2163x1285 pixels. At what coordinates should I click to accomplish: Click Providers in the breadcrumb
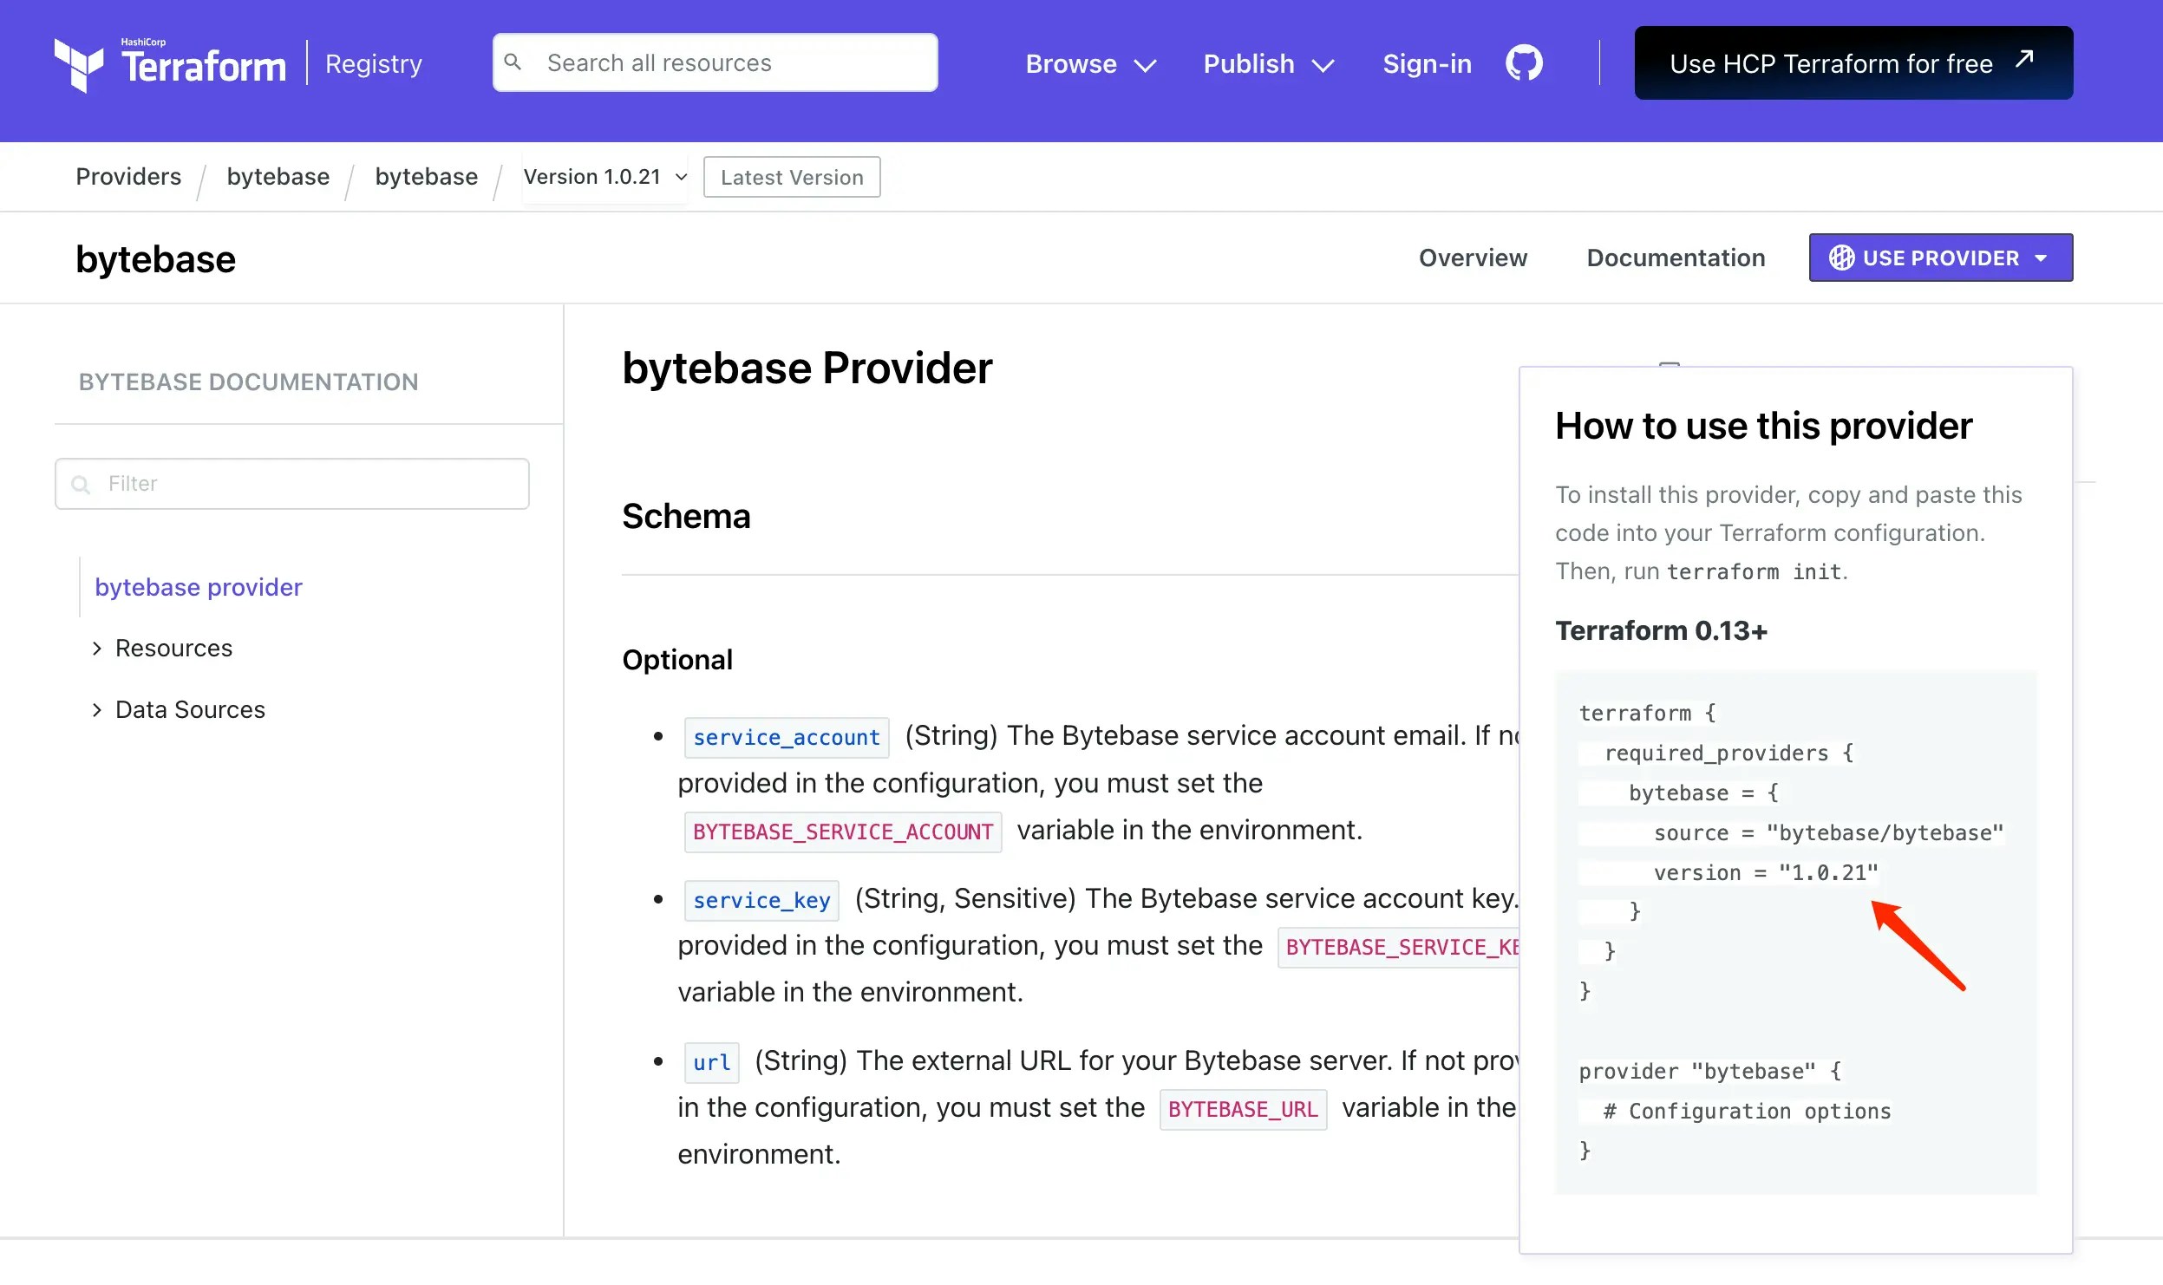128,177
